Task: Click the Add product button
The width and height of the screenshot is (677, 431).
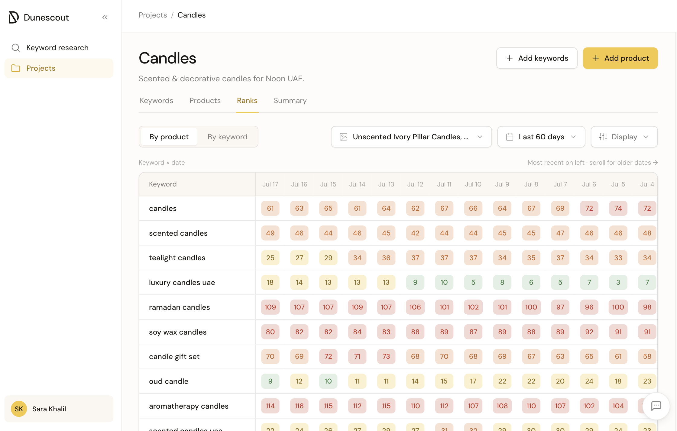Action: [x=620, y=58]
